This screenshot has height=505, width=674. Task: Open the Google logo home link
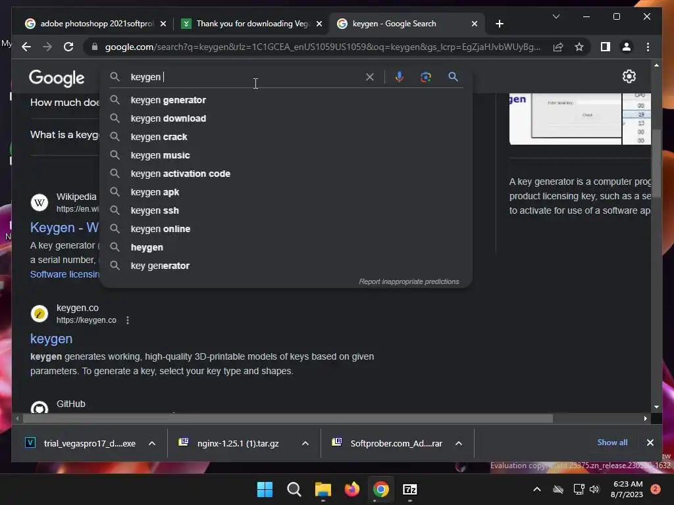click(x=57, y=78)
